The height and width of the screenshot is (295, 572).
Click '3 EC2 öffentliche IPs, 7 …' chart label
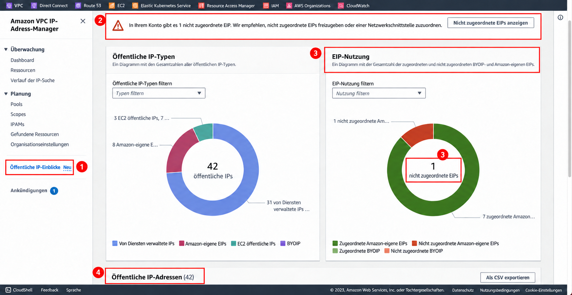(x=142, y=118)
